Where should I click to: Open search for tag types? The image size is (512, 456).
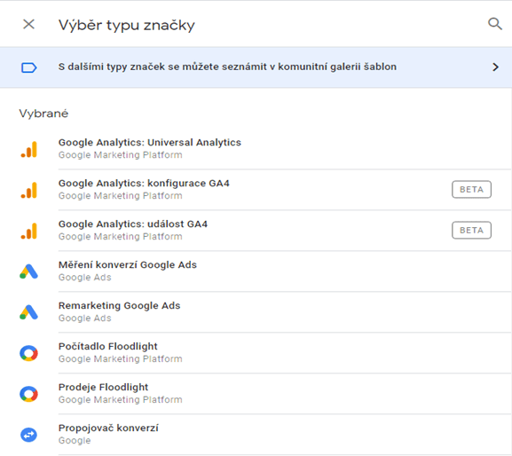[494, 24]
